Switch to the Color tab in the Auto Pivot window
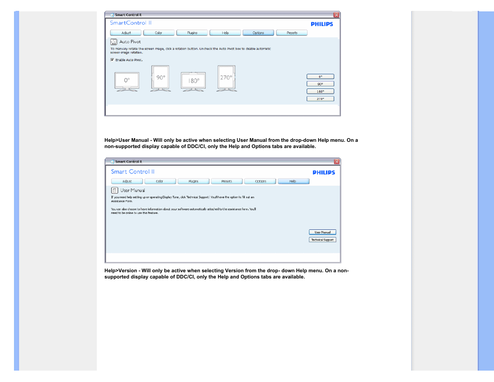 159,33
